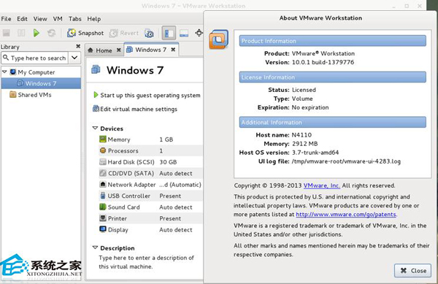
Task: Close the Windows 7 tab
Action: click(x=173, y=50)
